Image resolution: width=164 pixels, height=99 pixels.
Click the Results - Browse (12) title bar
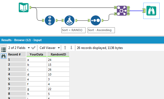[82, 40]
